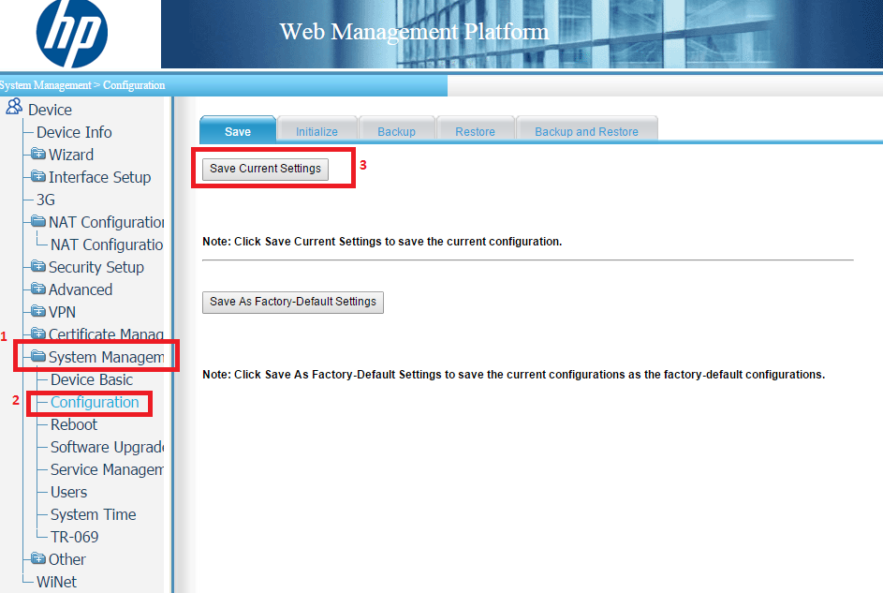Click the Device root node icon
The image size is (883, 593).
click(x=14, y=109)
